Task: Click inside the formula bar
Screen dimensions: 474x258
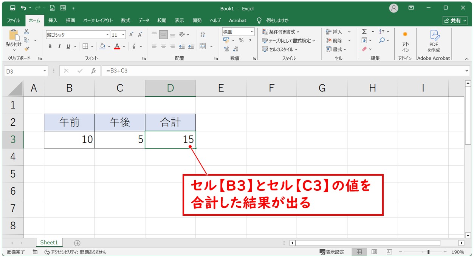Action: pyautogui.click(x=189, y=70)
